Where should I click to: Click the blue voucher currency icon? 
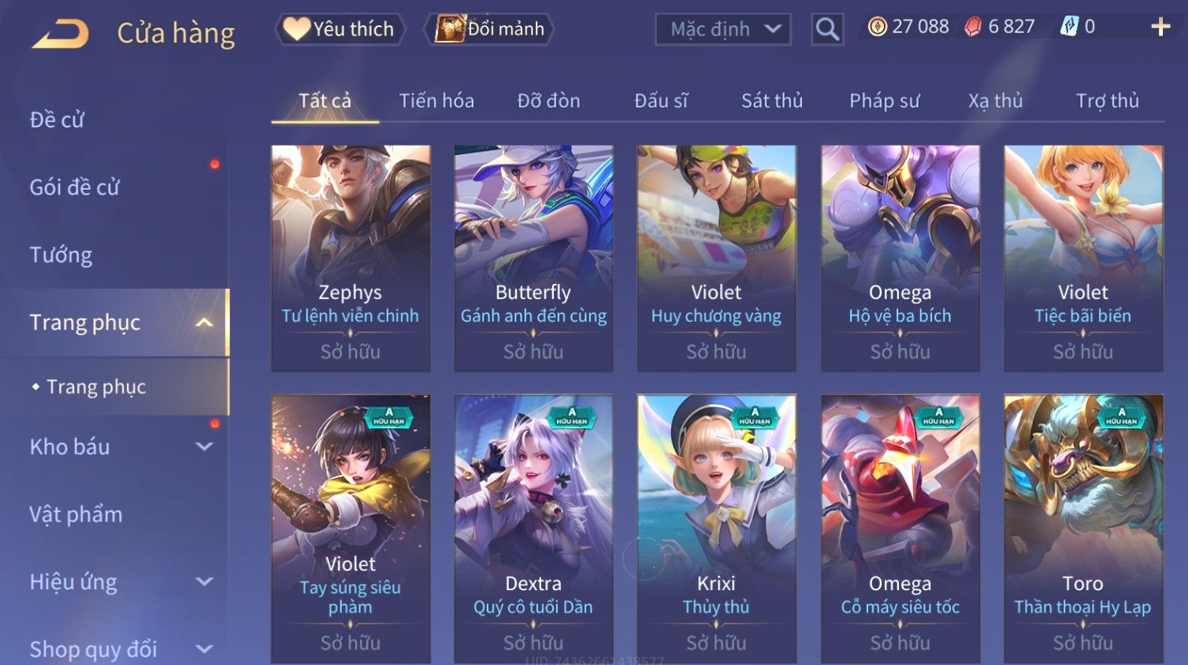(1069, 27)
